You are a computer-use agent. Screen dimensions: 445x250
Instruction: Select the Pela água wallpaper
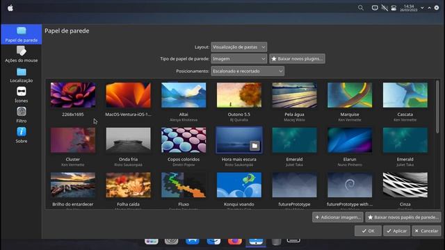tap(294, 95)
